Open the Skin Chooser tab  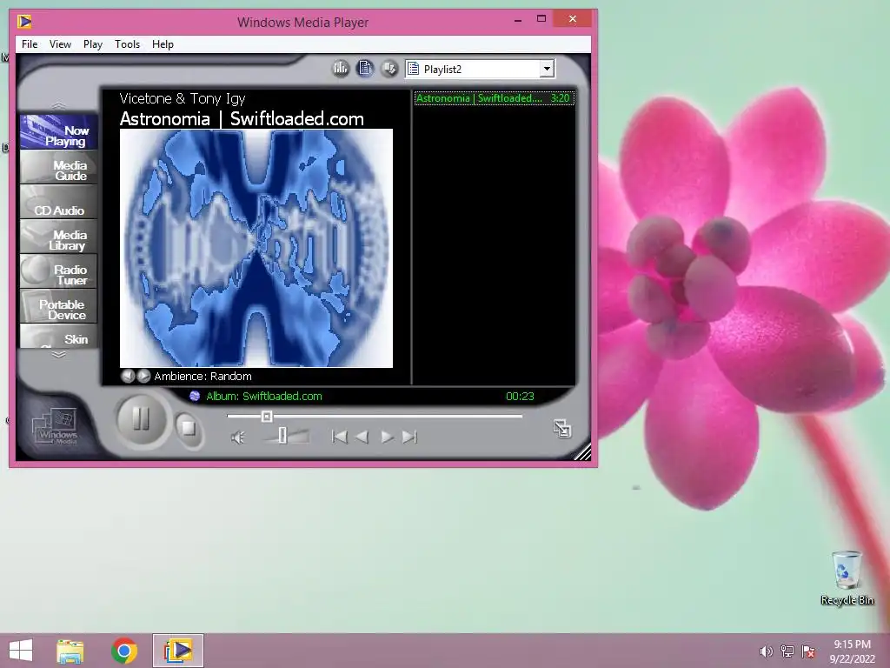click(x=58, y=337)
